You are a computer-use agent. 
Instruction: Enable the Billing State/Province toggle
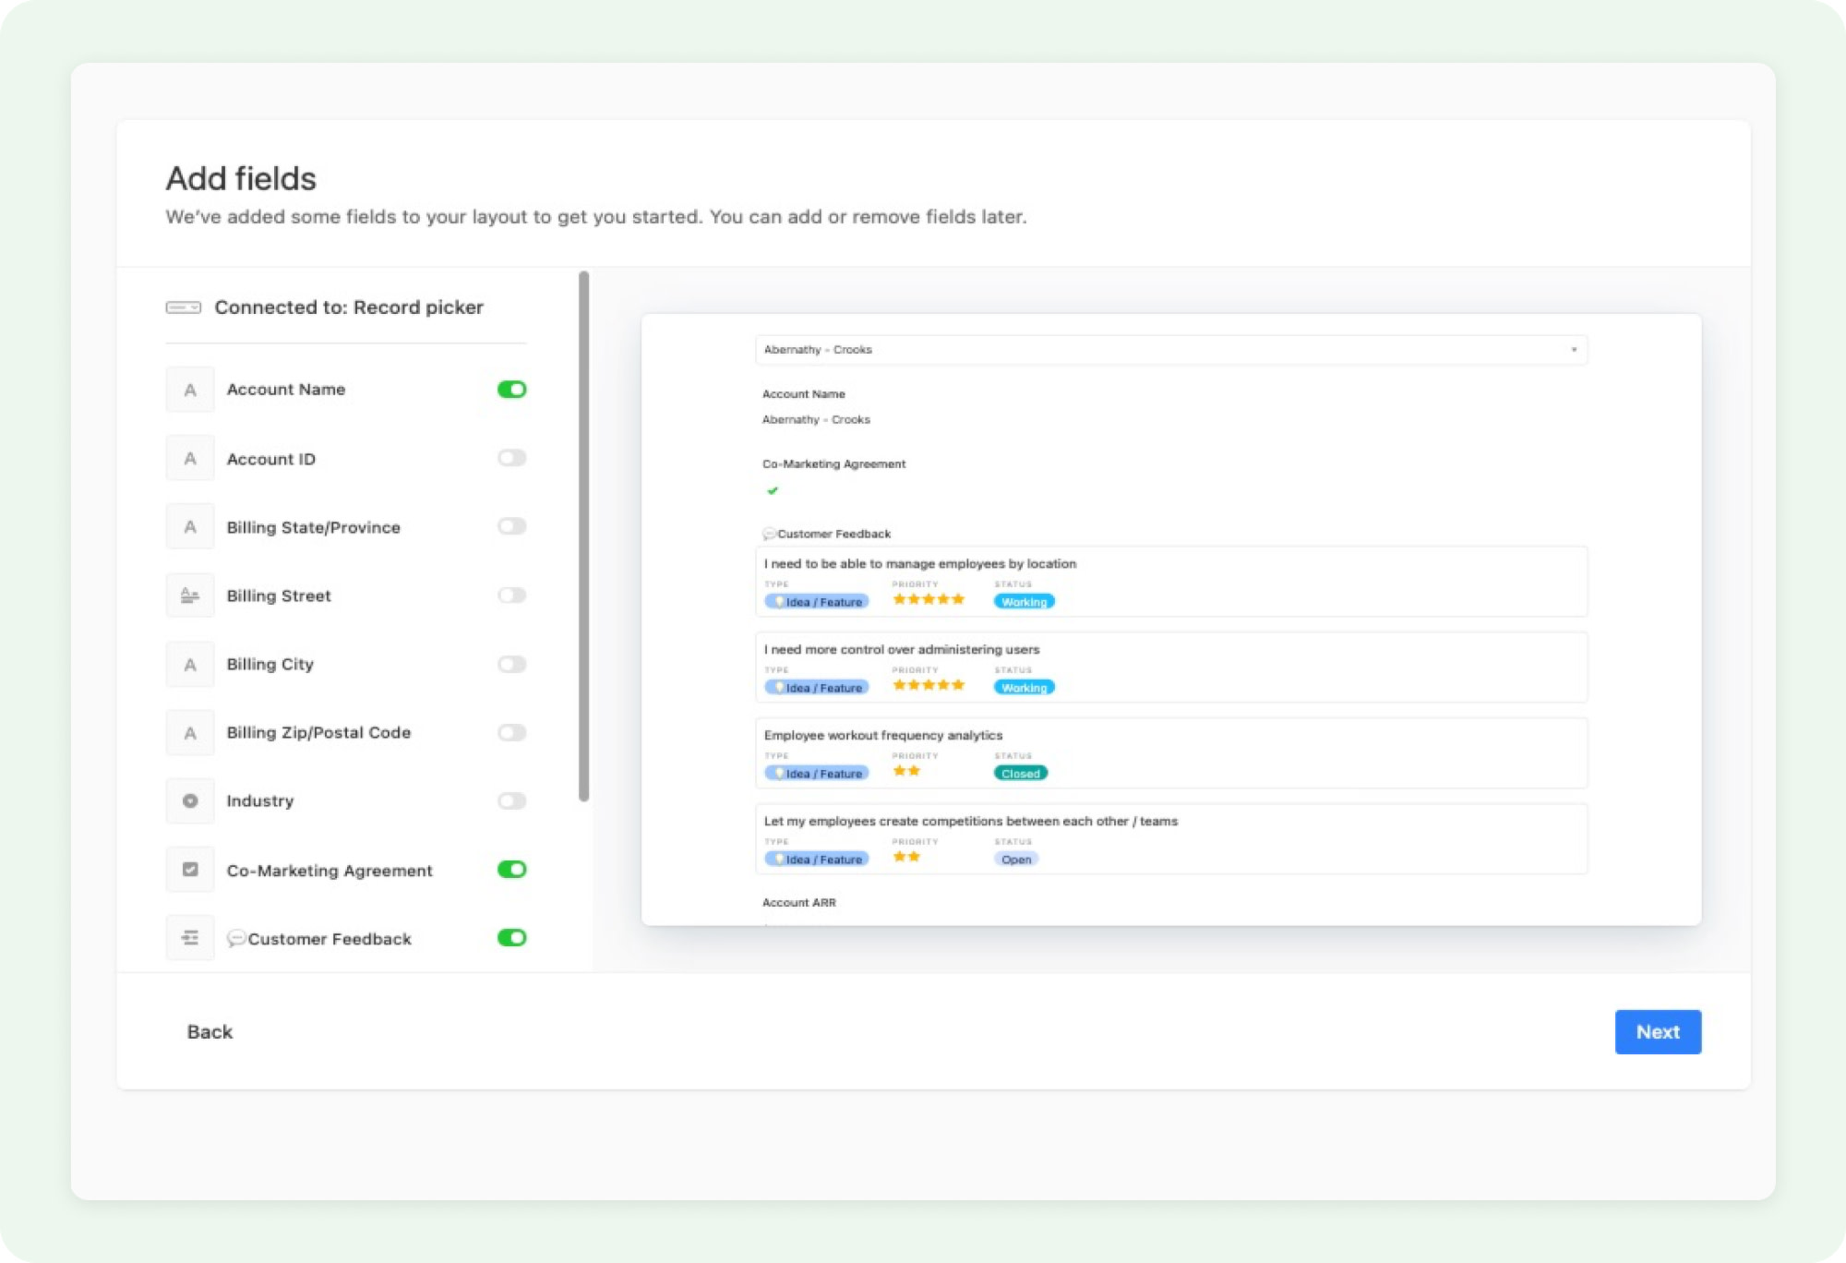[510, 526]
